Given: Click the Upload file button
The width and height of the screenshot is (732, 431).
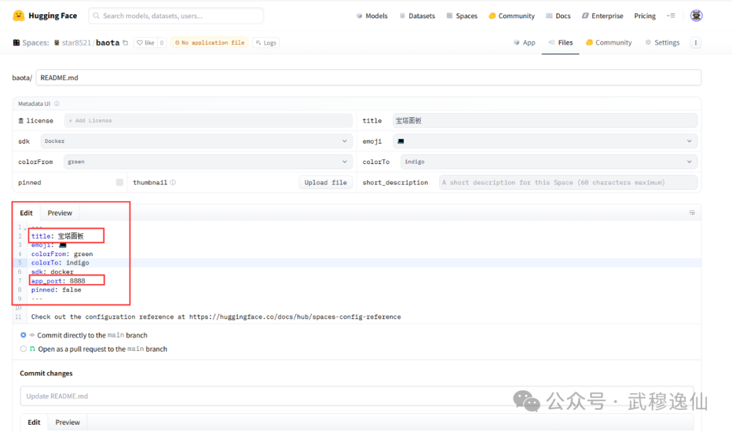Looking at the screenshot, I should [325, 182].
